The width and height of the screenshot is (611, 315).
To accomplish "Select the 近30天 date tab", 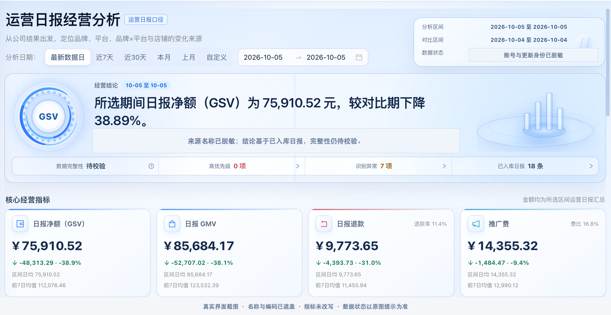I will (135, 57).
